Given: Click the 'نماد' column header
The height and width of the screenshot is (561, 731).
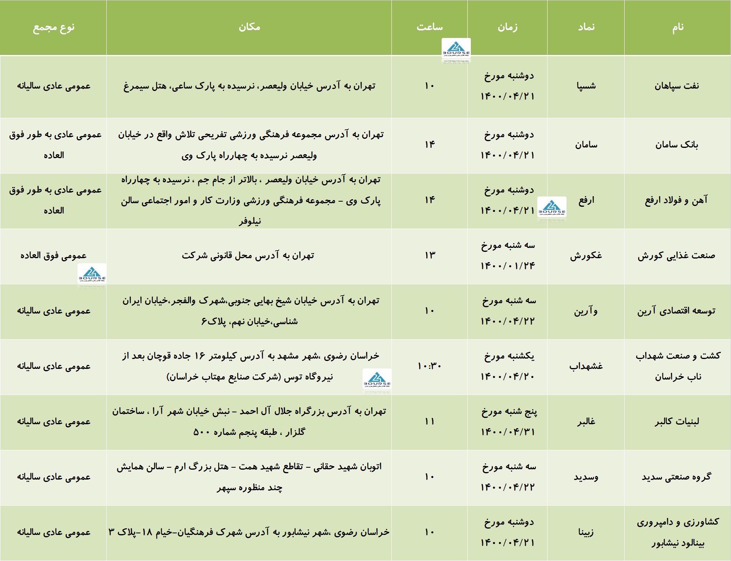Looking at the screenshot, I should (586, 27).
